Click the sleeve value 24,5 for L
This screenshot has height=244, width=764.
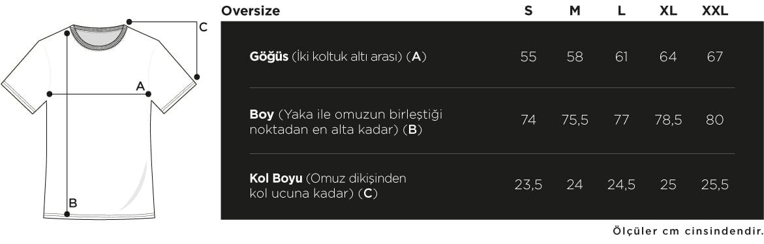click(x=621, y=185)
